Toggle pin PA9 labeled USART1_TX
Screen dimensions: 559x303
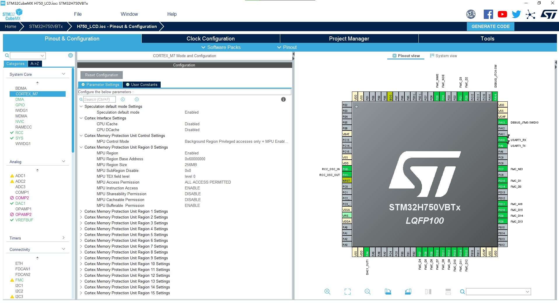[x=502, y=146]
